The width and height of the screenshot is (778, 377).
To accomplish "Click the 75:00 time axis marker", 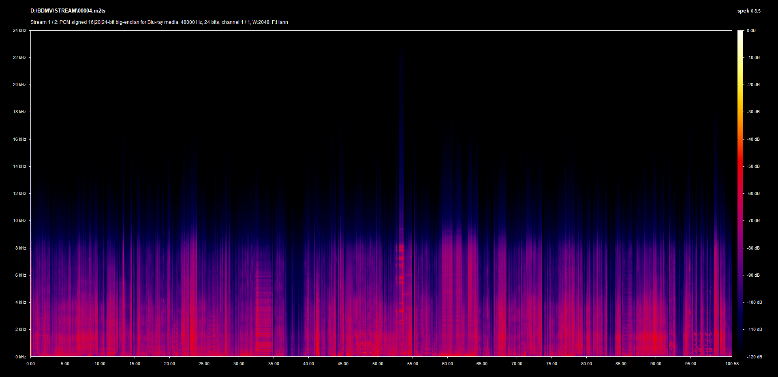I will pos(551,364).
